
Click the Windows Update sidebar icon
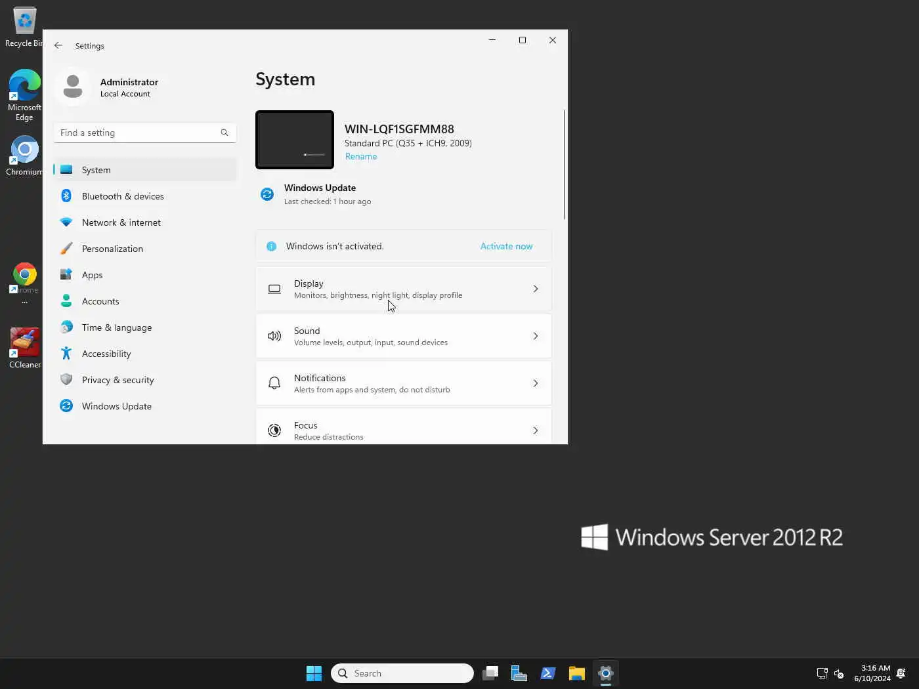click(x=66, y=406)
